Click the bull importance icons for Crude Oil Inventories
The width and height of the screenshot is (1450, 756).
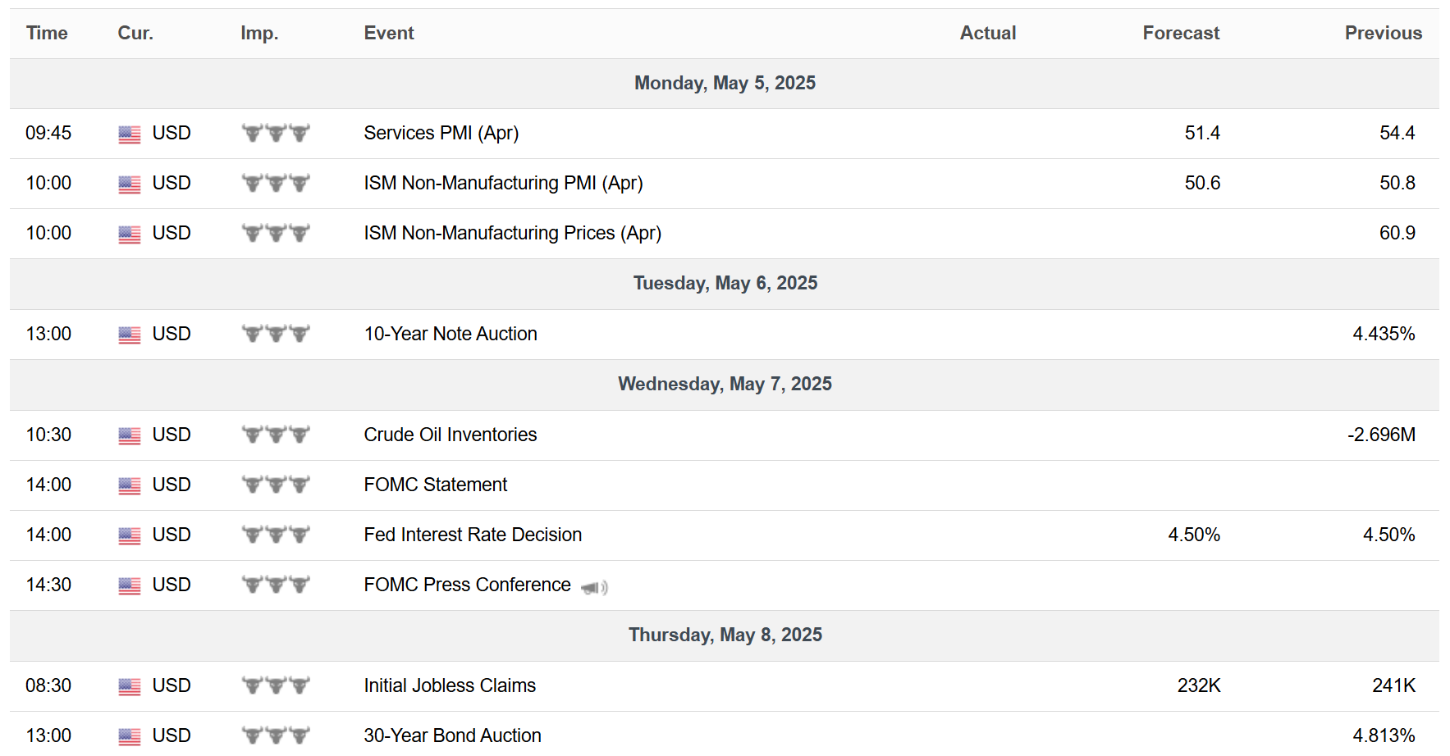[x=276, y=435]
